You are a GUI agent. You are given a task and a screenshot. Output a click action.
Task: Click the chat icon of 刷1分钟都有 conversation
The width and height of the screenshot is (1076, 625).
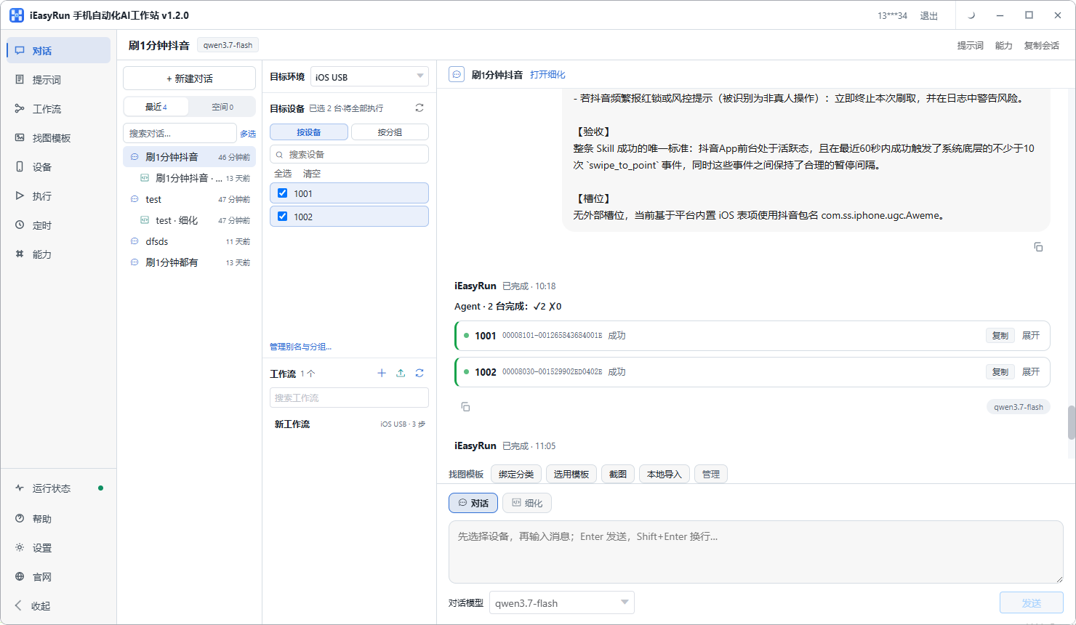point(134,262)
